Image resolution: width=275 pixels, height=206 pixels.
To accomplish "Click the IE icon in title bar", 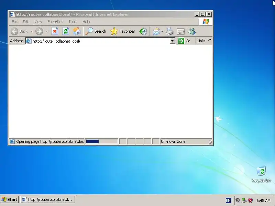I will 12,14.
